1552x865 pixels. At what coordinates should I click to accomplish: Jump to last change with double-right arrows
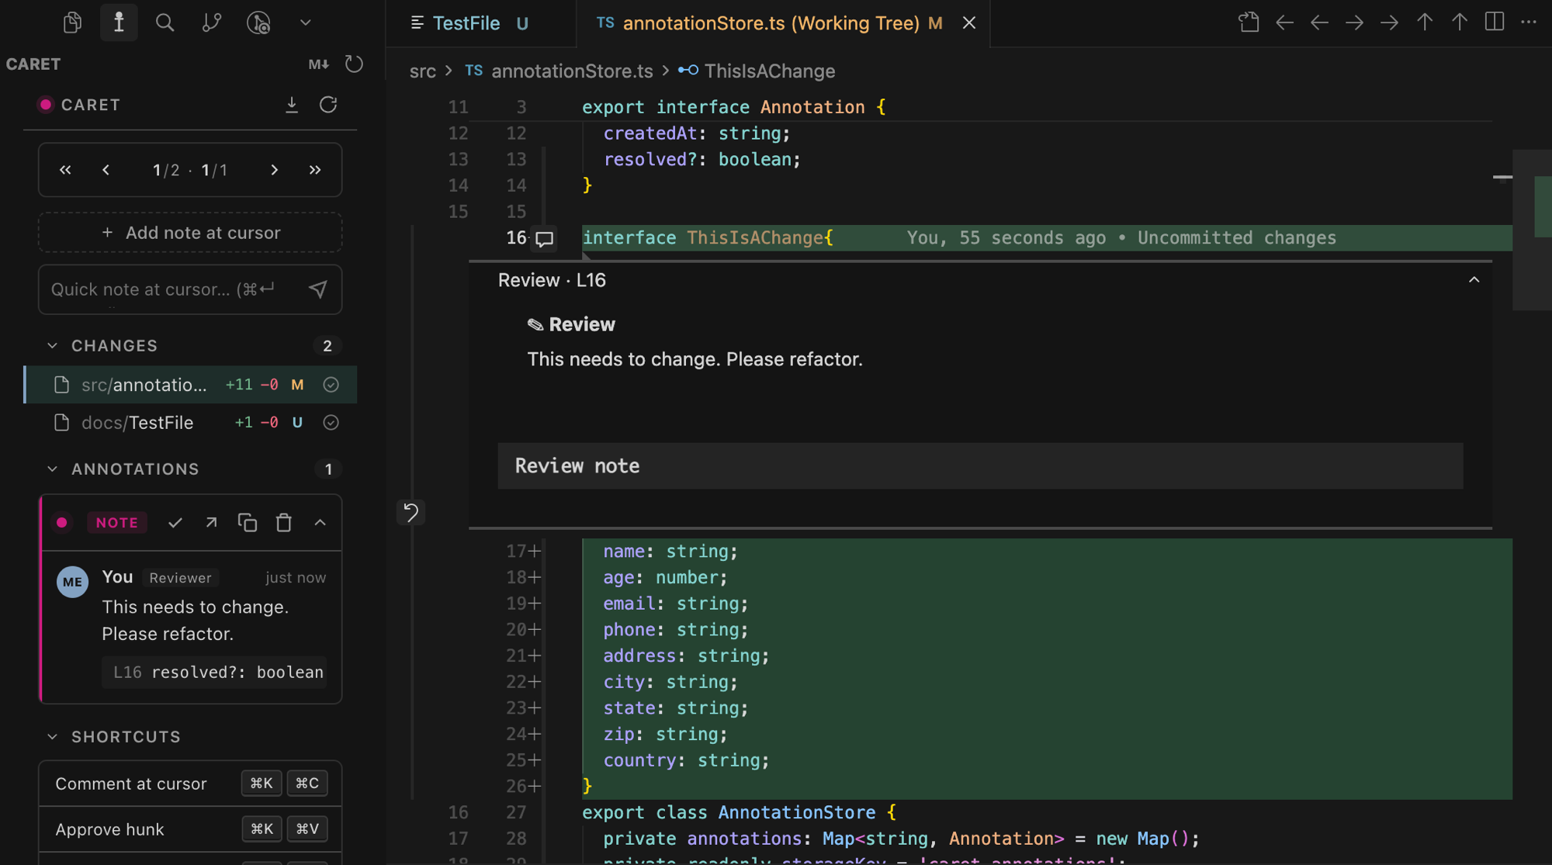click(x=315, y=170)
